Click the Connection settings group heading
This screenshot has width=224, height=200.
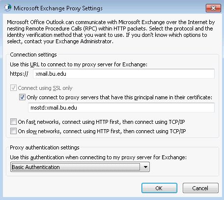pos(33,55)
